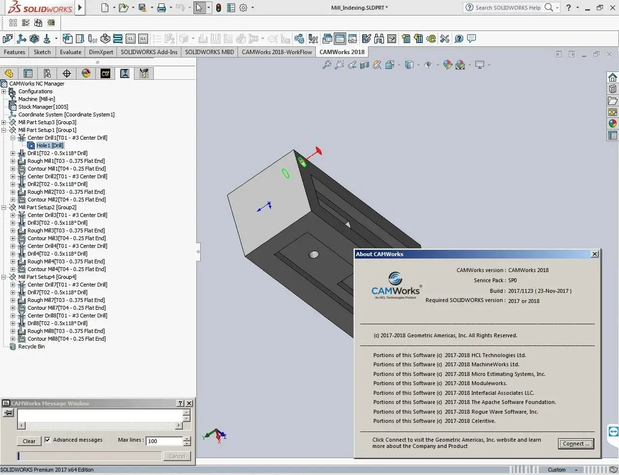Open the DimXpertManager crosshair panel icon

click(67, 73)
